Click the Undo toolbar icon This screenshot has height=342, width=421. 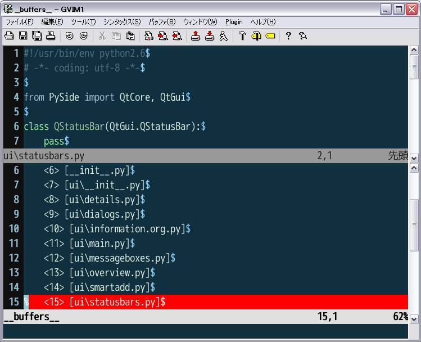[x=70, y=36]
